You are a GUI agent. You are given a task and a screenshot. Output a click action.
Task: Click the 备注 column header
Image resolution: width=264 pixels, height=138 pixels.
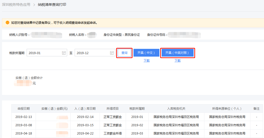point(256,109)
